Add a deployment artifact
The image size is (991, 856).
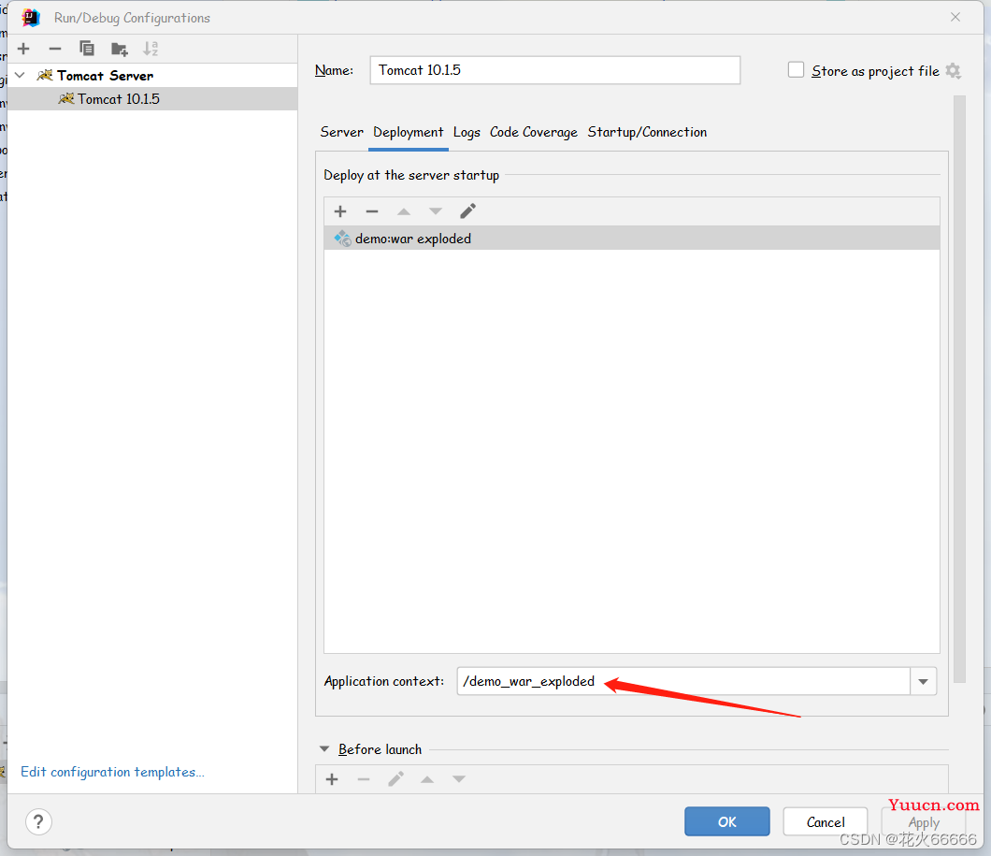340,211
